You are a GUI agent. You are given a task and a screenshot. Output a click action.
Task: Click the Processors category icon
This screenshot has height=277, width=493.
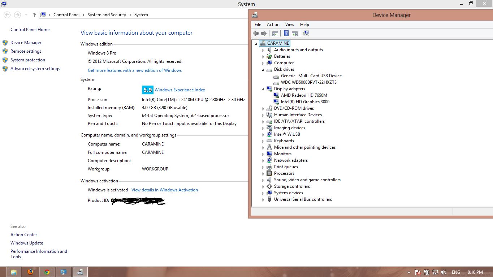click(269, 173)
